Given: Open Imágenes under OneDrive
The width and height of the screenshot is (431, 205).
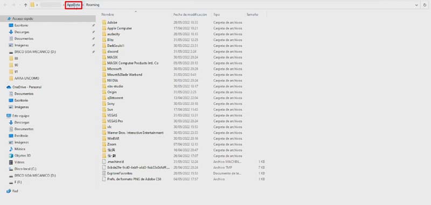Looking at the screenshot, I should 22,107.
